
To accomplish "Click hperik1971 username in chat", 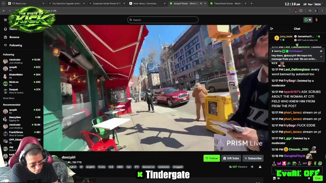I will (x=292, y=92).
